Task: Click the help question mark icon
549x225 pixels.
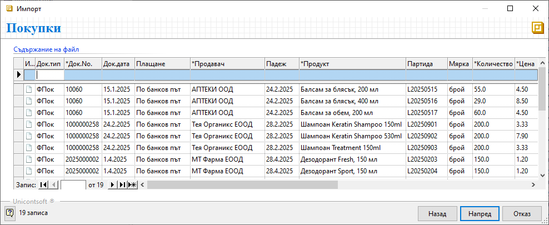Action: click(9, 213)
